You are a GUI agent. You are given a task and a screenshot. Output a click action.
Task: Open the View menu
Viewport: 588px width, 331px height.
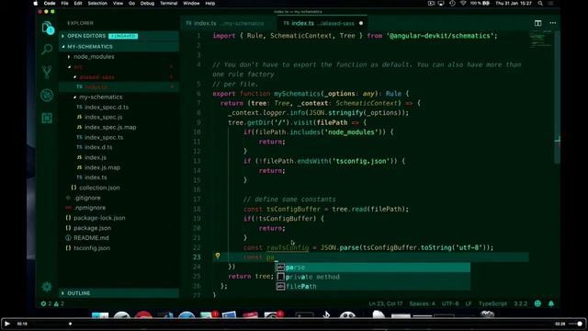118,4
